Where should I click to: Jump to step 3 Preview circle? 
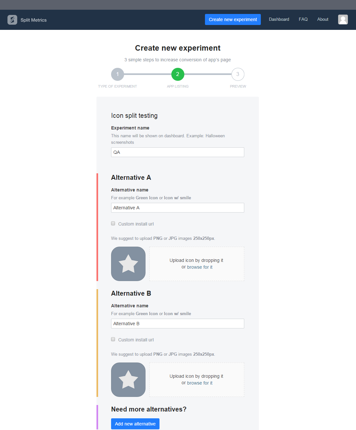238,74
